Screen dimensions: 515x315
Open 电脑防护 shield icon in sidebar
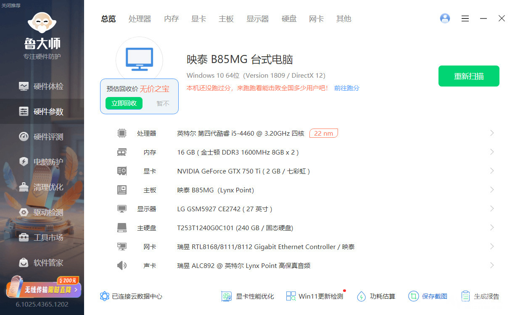pos(24,162)
